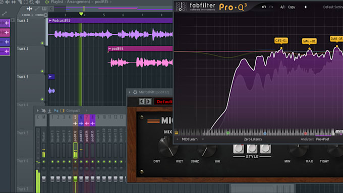Click the mixer orange square view icon

tap(63, 110)
